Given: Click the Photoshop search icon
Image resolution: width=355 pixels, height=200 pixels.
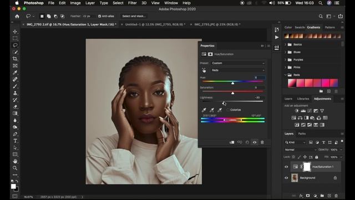Looking at the screenshot, I should (321, 16).
